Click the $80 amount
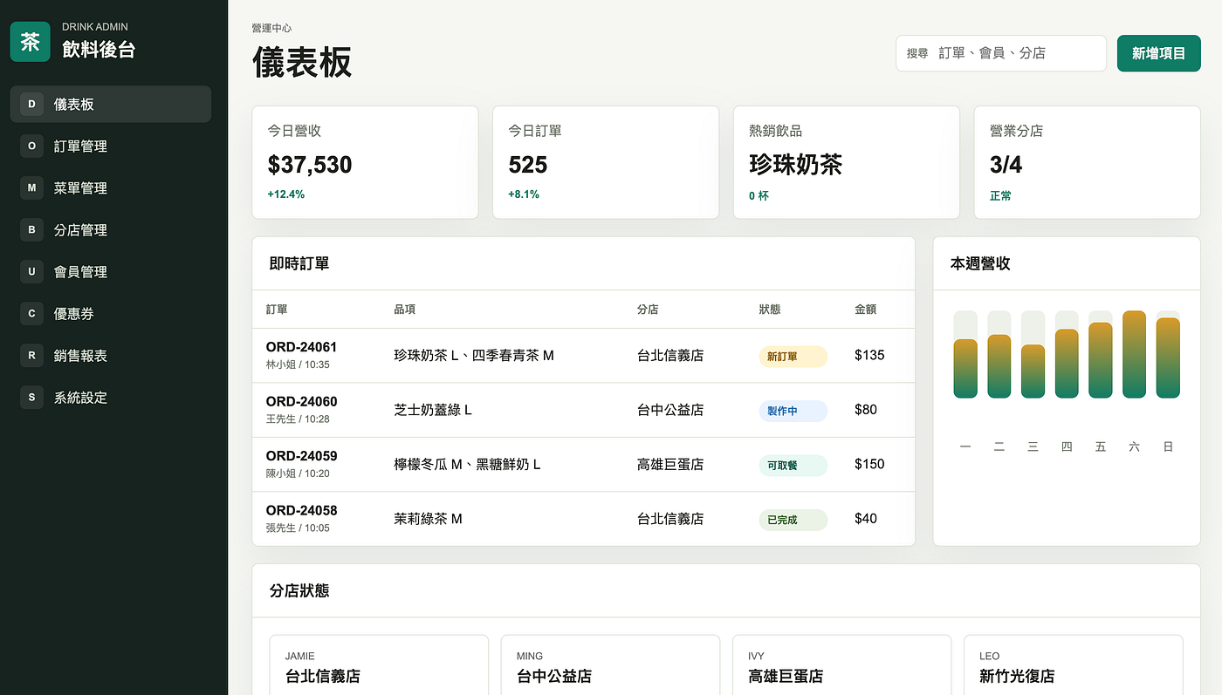1222x695 pixels. point(866,410)
